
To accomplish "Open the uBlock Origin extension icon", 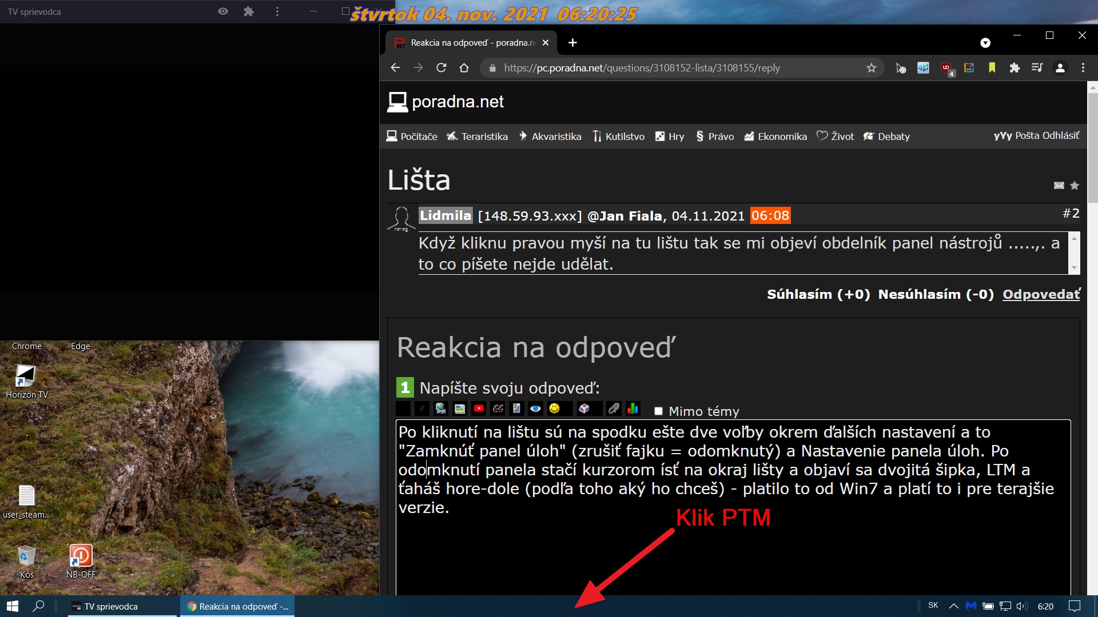I will tap(946, 68).
